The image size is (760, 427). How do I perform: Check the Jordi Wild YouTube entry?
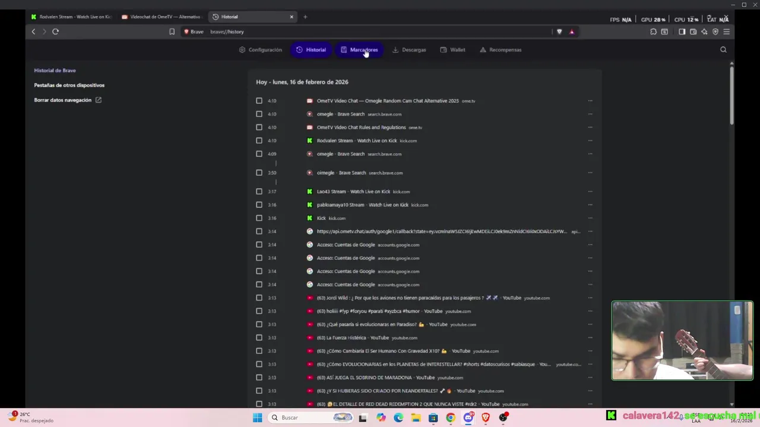pyautogui.click(x=259, y=298)
